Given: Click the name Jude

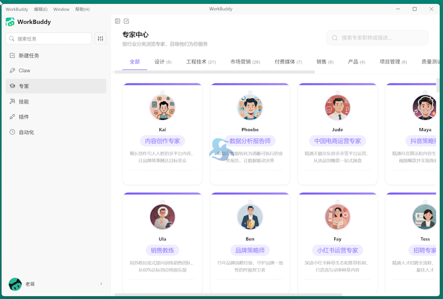Looking at the screenshot, I should [338, 130].
